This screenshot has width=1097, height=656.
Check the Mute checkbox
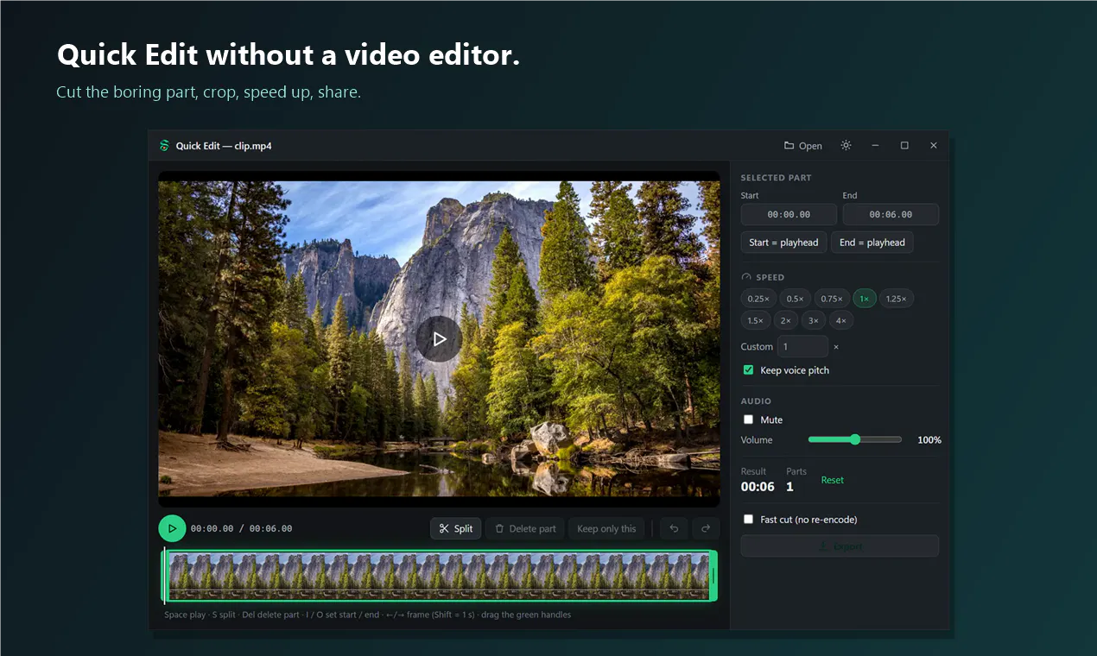tap(748, 419)
